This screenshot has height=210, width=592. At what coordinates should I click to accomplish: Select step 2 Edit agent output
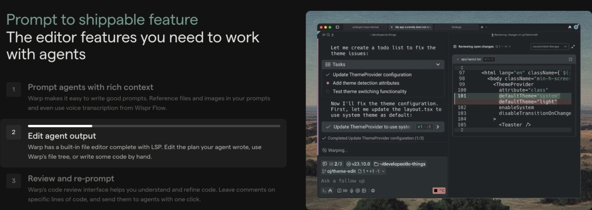(x=143, y=143)
